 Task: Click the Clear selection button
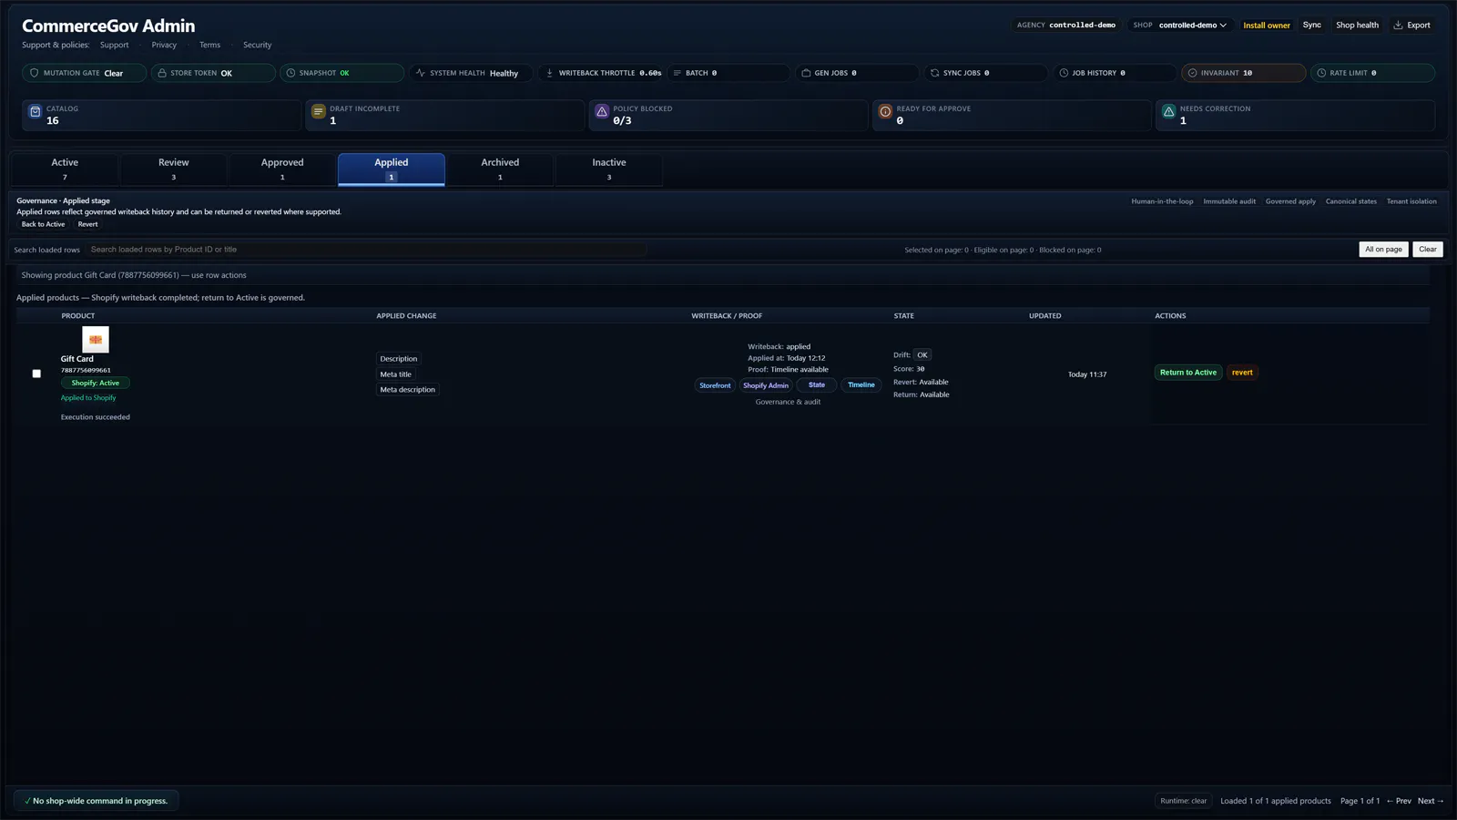tap(1427, 249)
